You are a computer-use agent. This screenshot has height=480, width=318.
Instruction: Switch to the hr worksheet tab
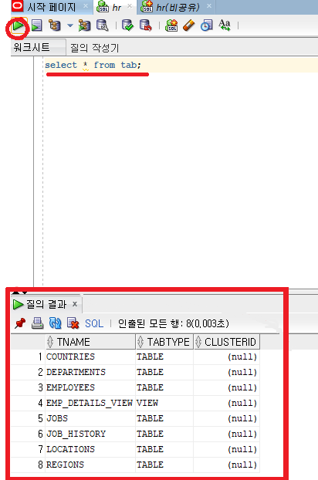pos(117,8)
